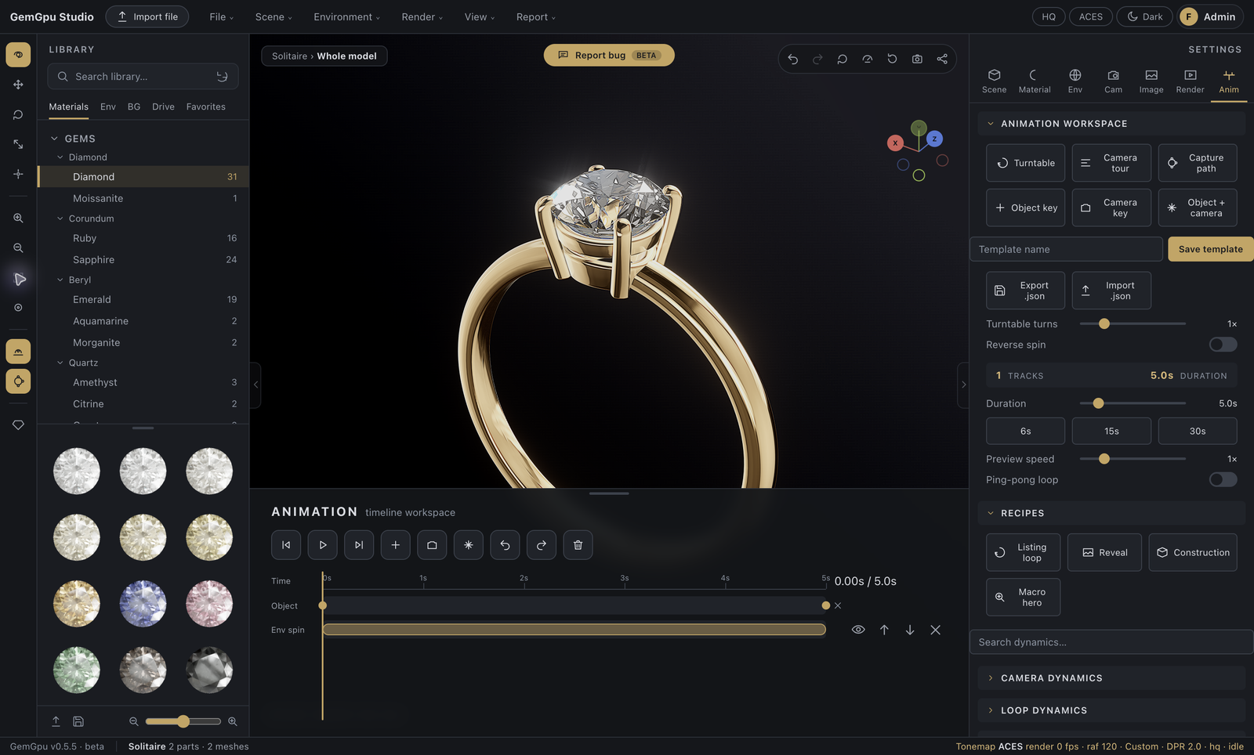Apply the Construction recipe

pos(1193,553)
